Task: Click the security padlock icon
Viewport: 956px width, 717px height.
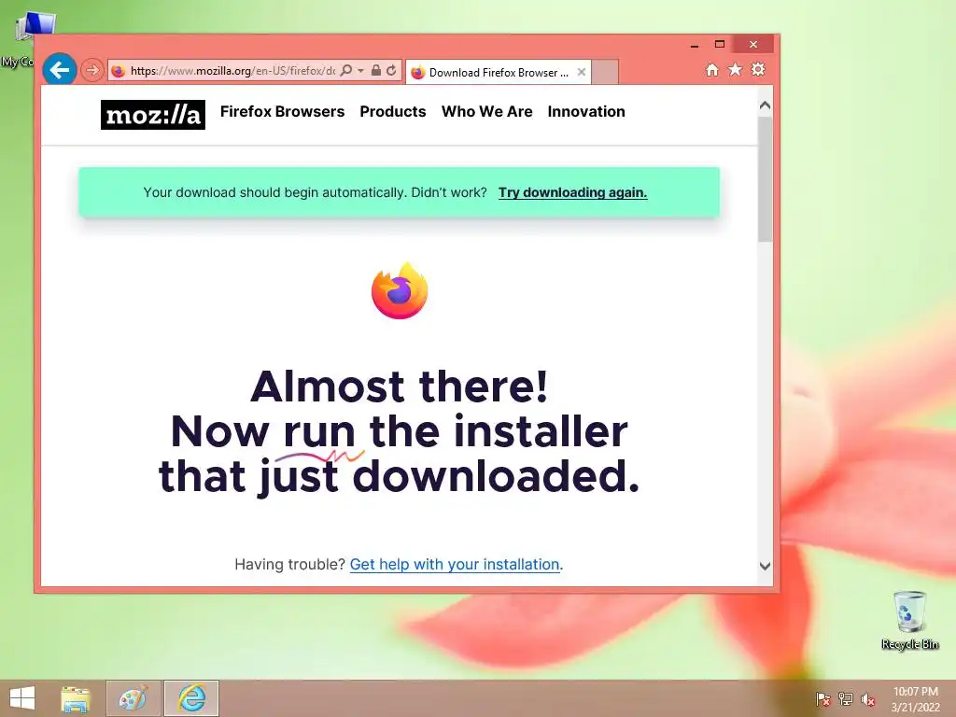Action: pyautogui.click(x=376, y=70)
